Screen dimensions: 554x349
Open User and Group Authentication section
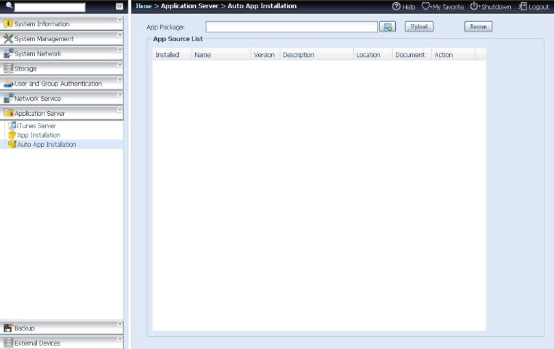62,84
